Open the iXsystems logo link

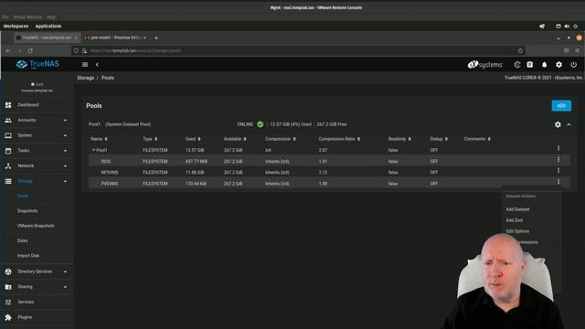pos(484,65)
